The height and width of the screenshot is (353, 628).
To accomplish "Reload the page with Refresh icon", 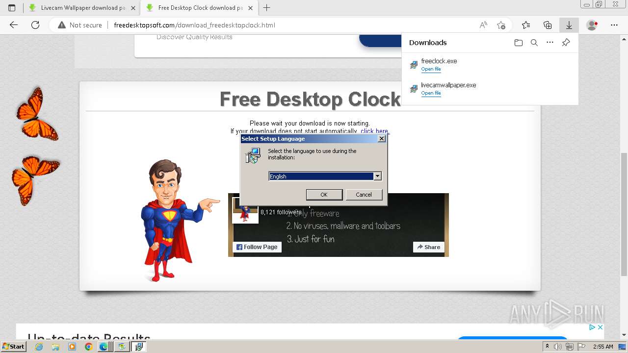I will pos(35,25).
